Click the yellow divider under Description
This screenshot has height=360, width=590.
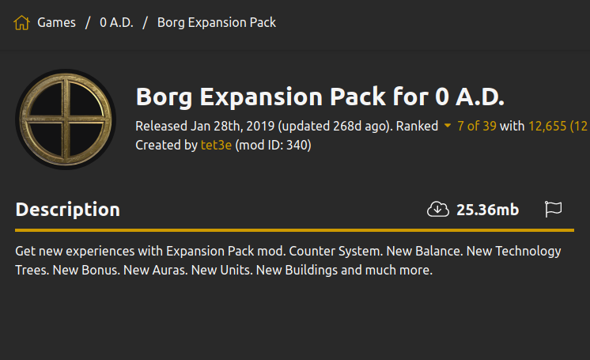[295, 229]
